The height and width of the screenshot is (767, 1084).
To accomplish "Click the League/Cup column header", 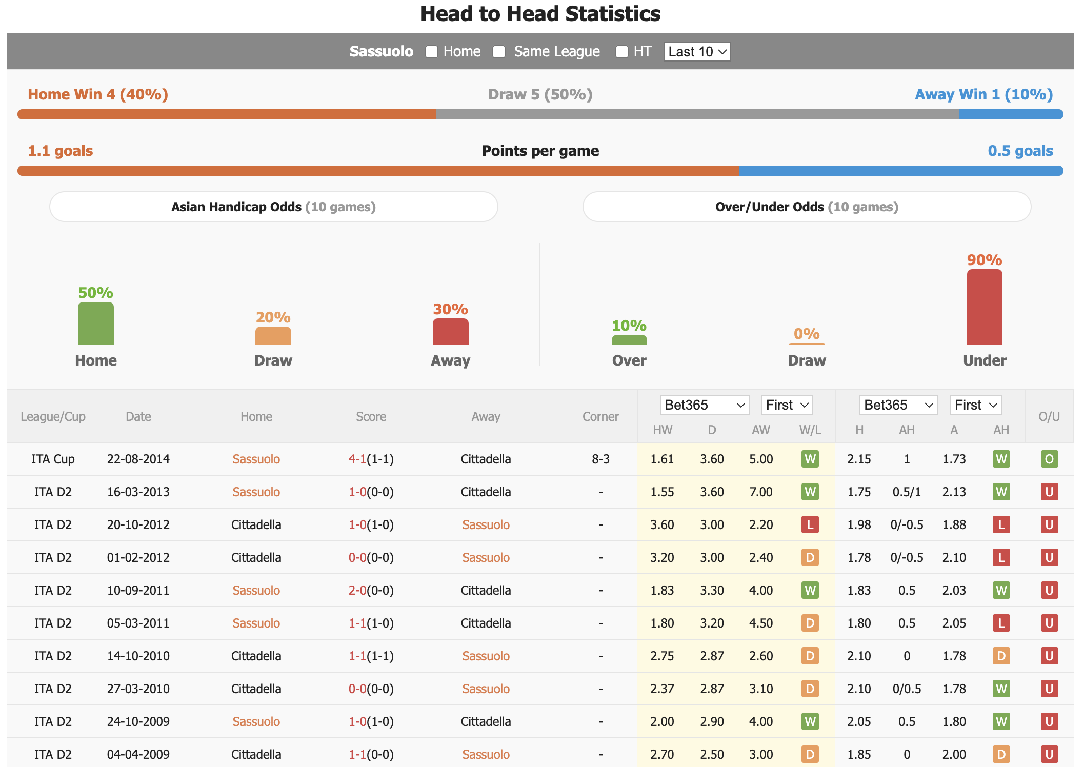I will pyautogui.click(x=53, y=416).
